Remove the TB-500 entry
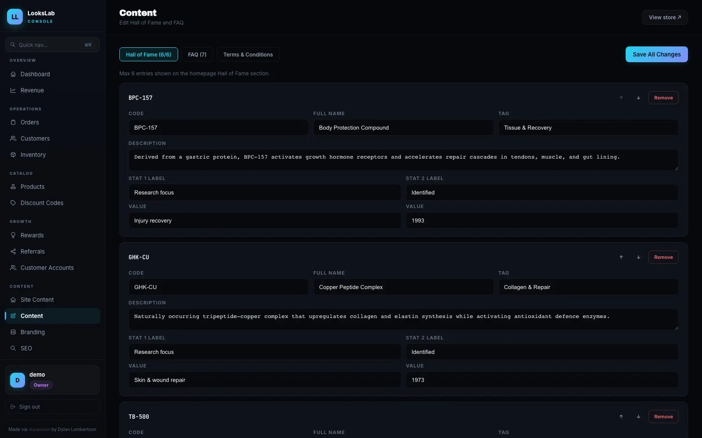 663,417
